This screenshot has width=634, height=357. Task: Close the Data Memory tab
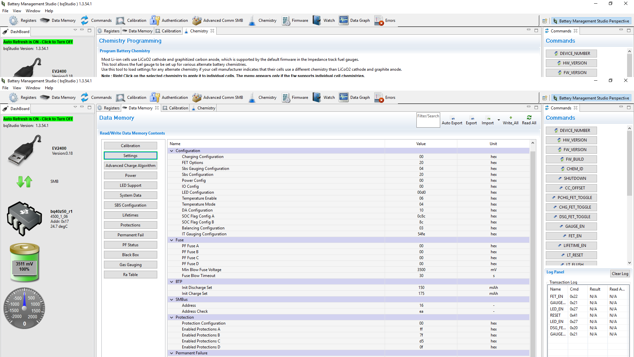(157, 108)
